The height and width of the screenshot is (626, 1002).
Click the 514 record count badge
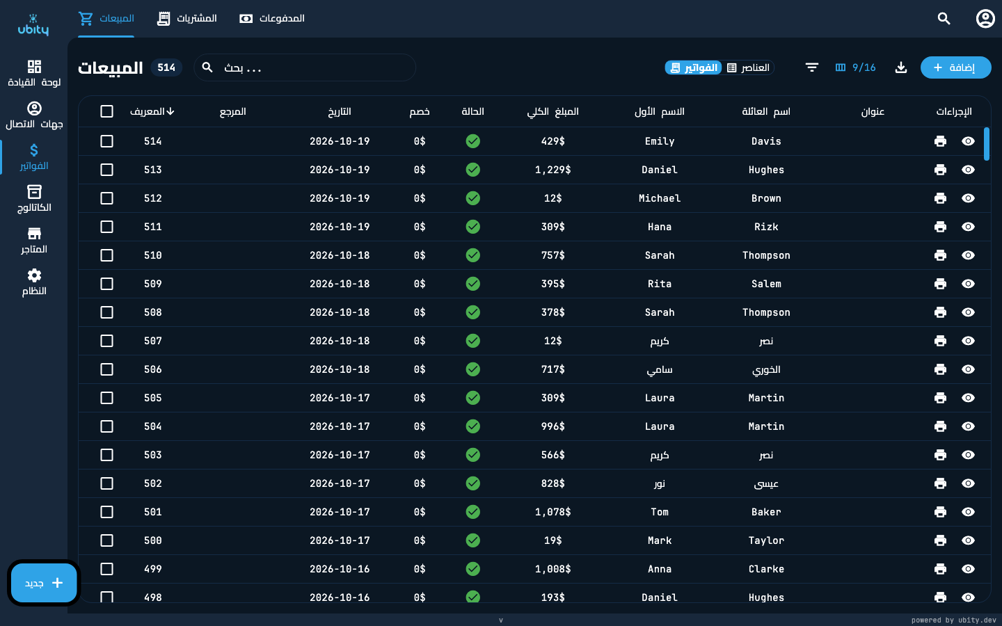(166, 67)
